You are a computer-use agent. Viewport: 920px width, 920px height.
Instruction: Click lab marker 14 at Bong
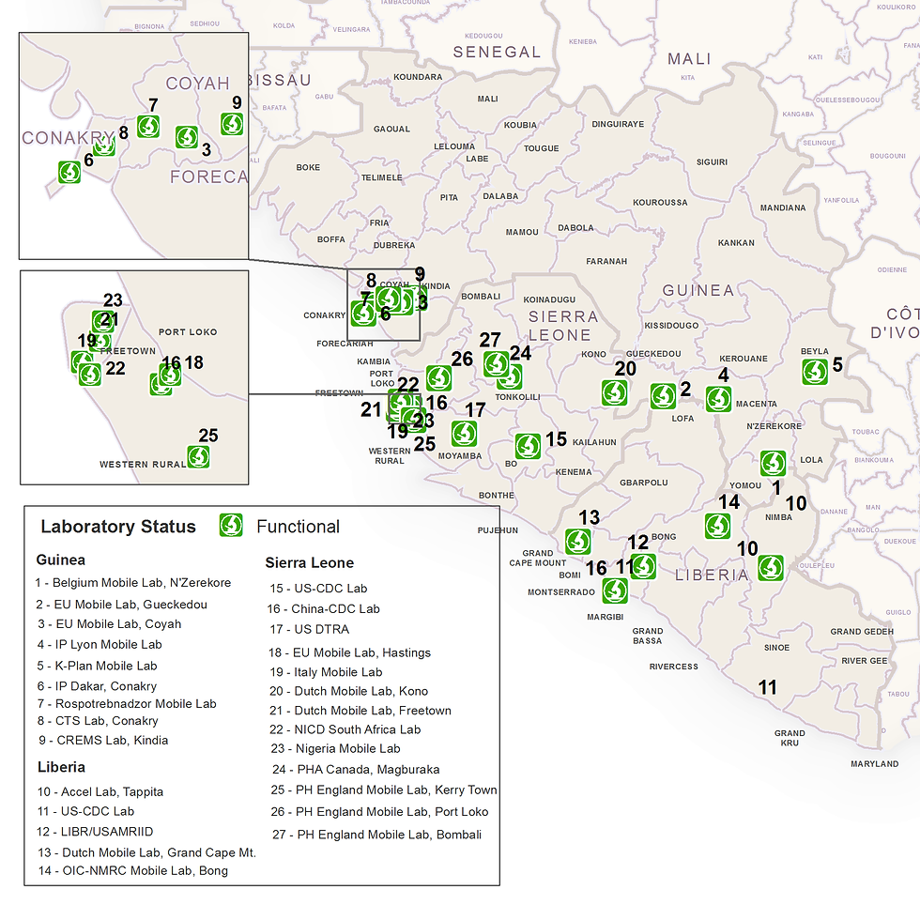click(x=717, y=528)
